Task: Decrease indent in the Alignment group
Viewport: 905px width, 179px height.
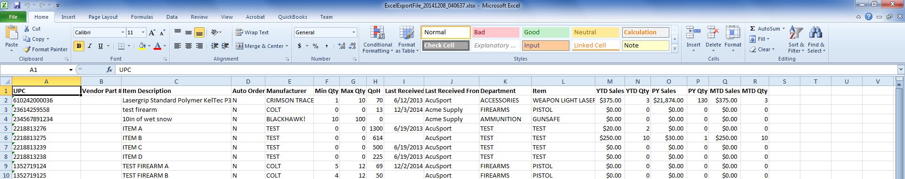Action: tap(214, 46)
